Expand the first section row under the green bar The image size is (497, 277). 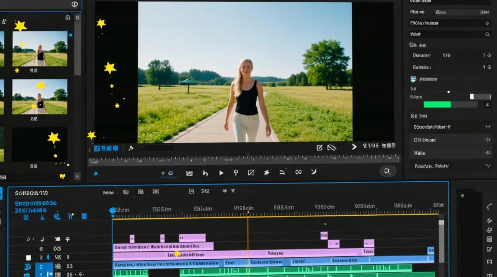click(451, 127)
